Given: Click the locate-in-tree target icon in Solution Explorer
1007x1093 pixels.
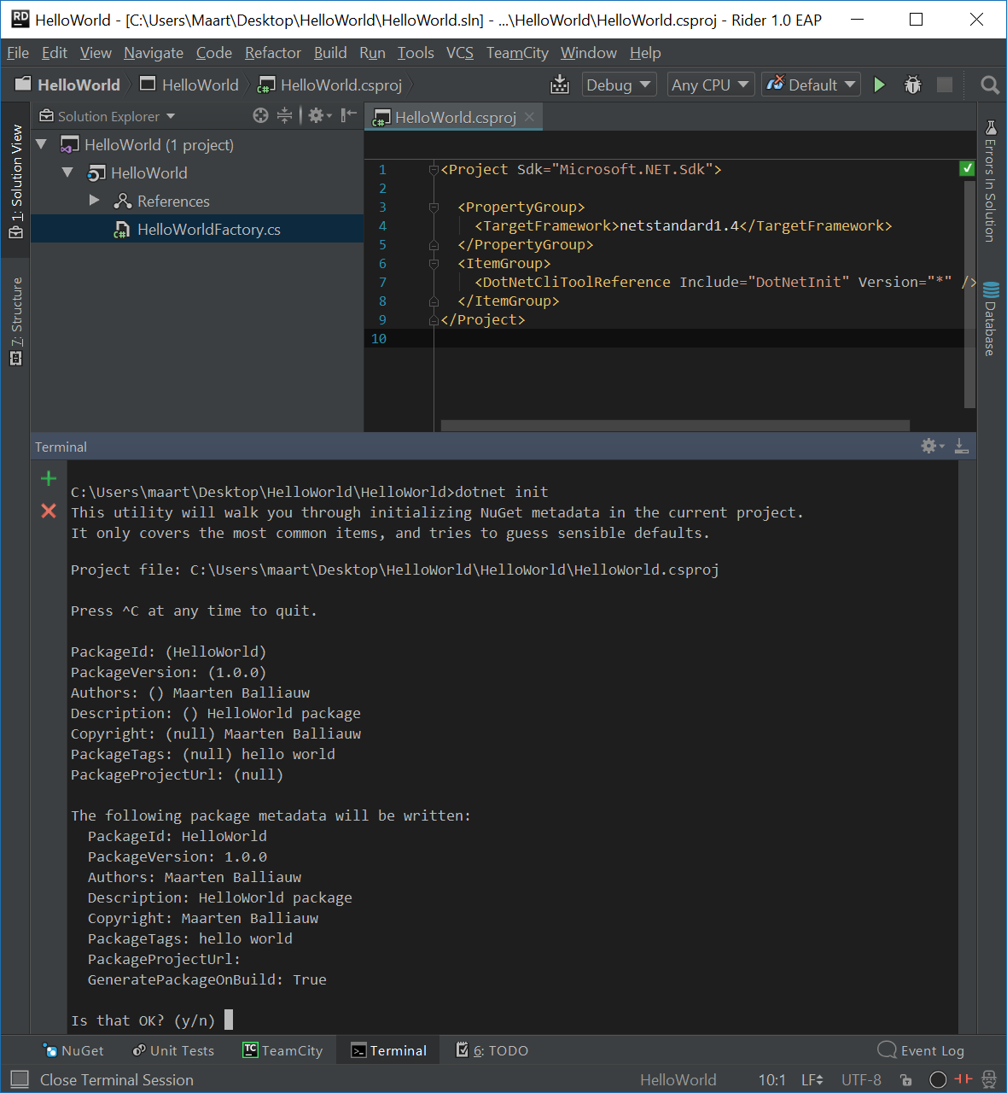Looking at the screenshot, I should tap(261, 115).
